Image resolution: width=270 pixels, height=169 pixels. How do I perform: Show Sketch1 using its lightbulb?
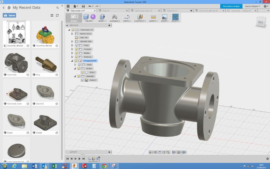pos(82,80)
